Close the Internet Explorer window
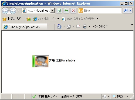This screenshot has height=100, width=135. click(131, 4)
